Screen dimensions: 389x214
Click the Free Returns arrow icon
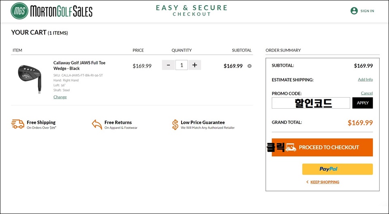(97, 124)
